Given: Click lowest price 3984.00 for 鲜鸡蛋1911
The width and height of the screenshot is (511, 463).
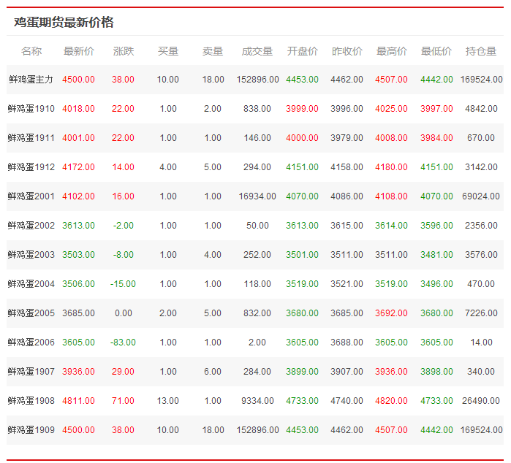Looking at the screenshot, I should coord(436,138).
